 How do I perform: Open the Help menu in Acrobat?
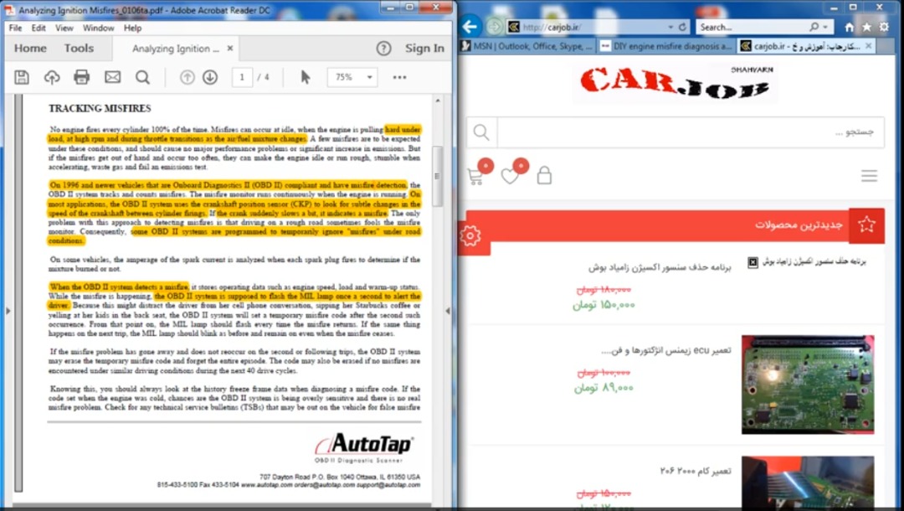132,28
